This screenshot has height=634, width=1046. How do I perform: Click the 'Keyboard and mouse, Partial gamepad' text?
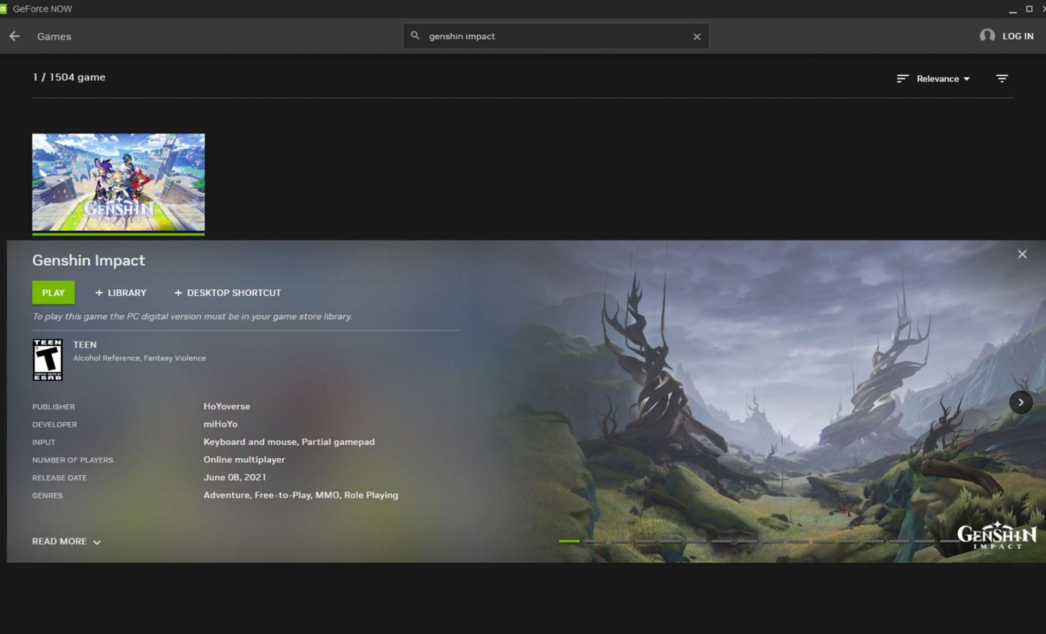[x=289, y=442]
